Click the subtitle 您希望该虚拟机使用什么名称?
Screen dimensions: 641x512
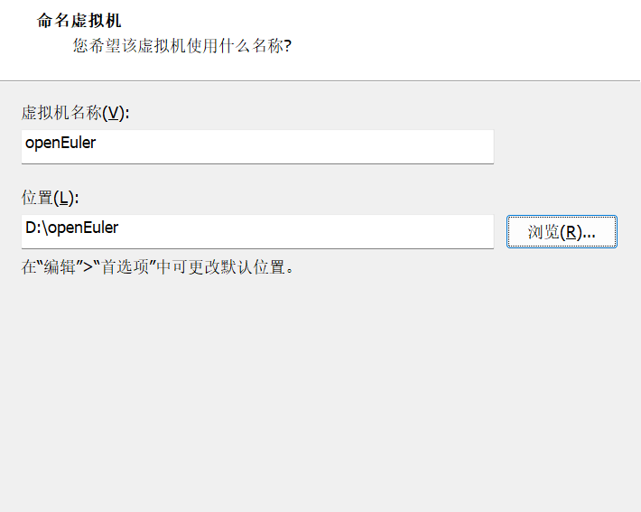coord(181,45)
